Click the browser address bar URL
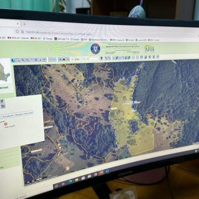The width and height of the screenshot is (199, 199). click(59, 33)
